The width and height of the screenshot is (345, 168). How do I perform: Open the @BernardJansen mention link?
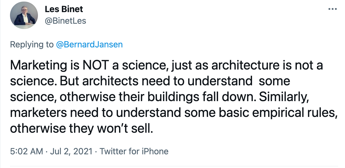point(89,44)
